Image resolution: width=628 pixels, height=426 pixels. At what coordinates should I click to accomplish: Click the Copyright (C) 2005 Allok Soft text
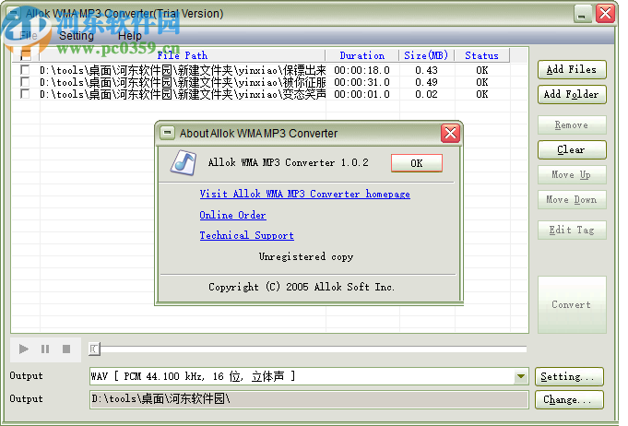(302, 287)
